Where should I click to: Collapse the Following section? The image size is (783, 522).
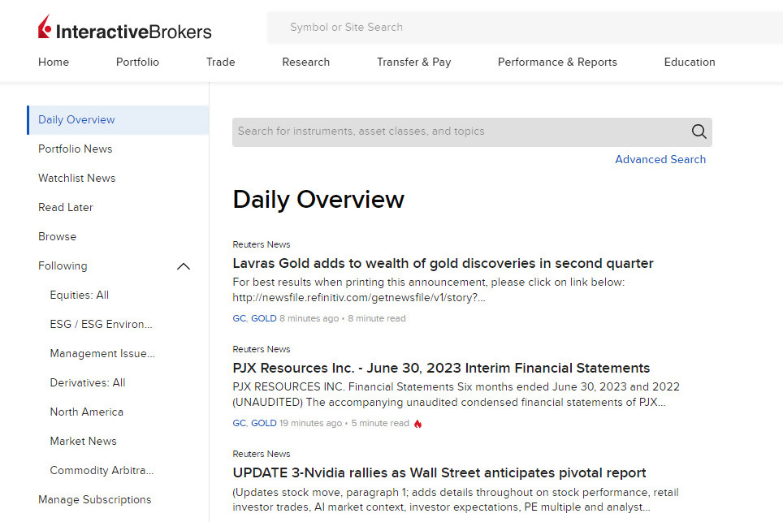coord(184,265)
